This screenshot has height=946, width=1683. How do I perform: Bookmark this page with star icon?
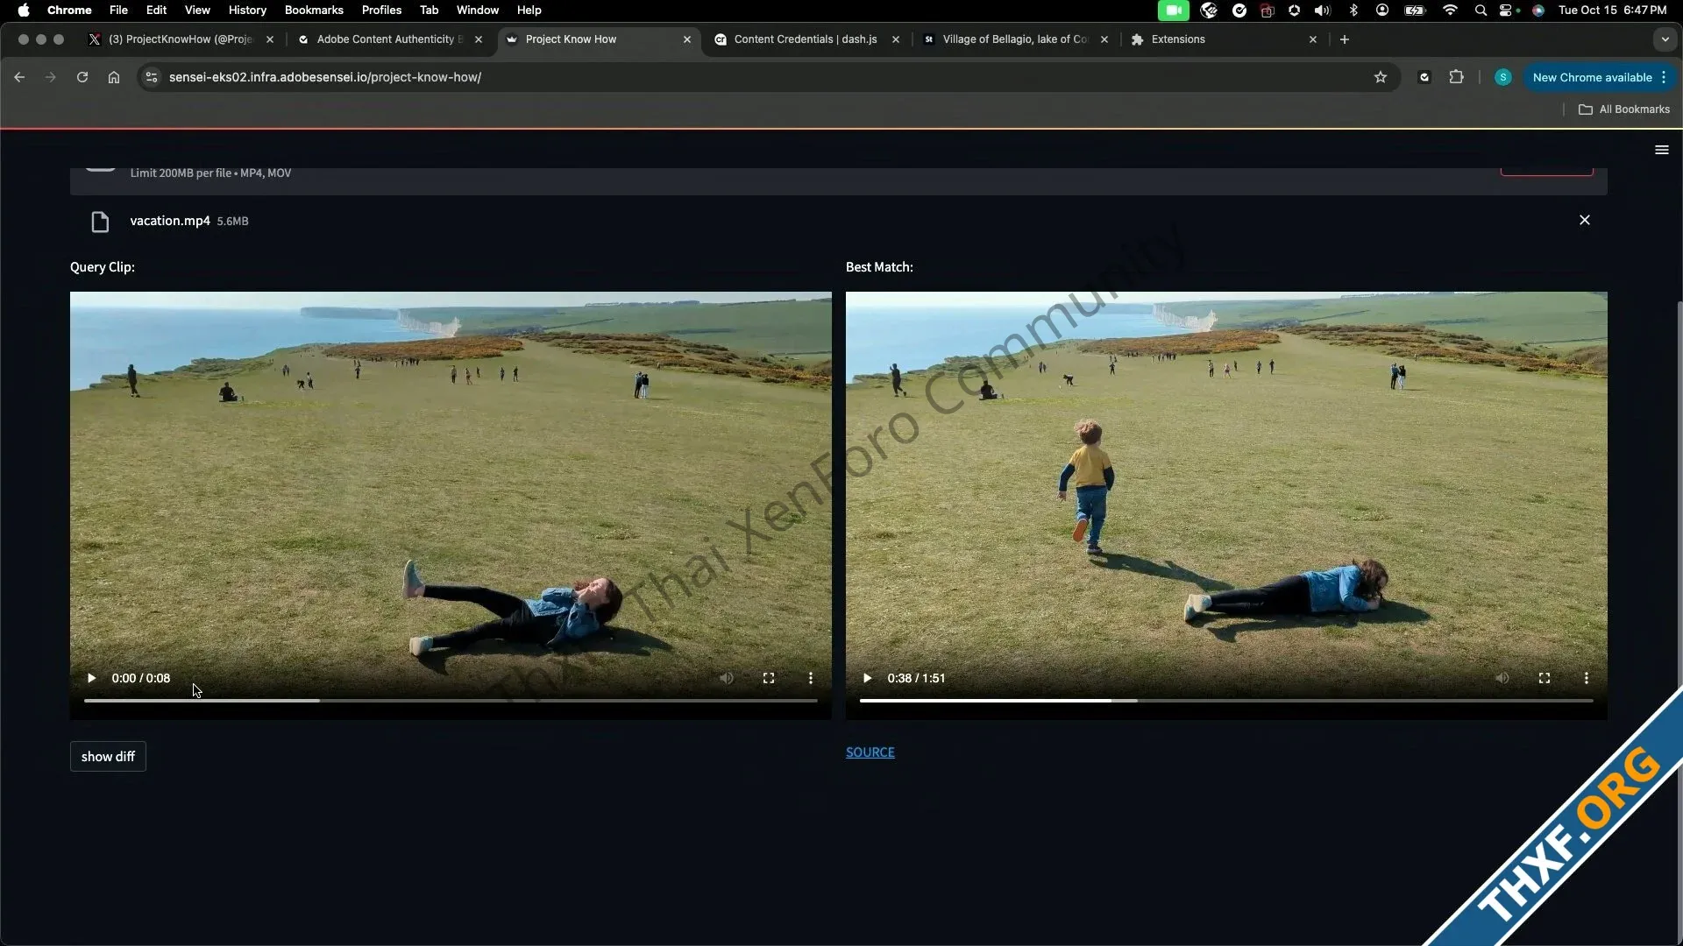coord(1381,77)
